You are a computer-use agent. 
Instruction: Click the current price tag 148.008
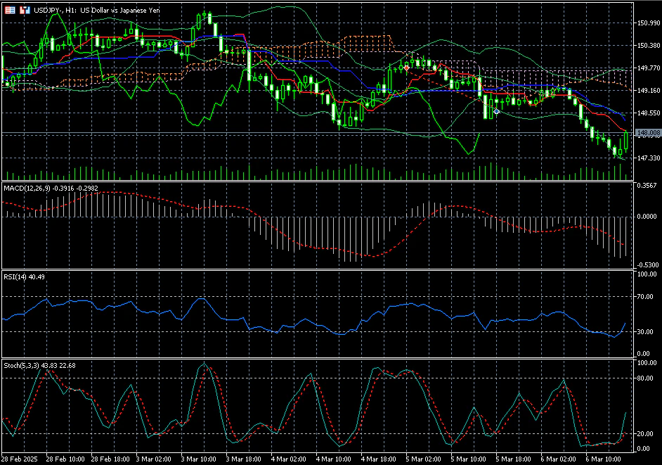[x=648, y=133]
